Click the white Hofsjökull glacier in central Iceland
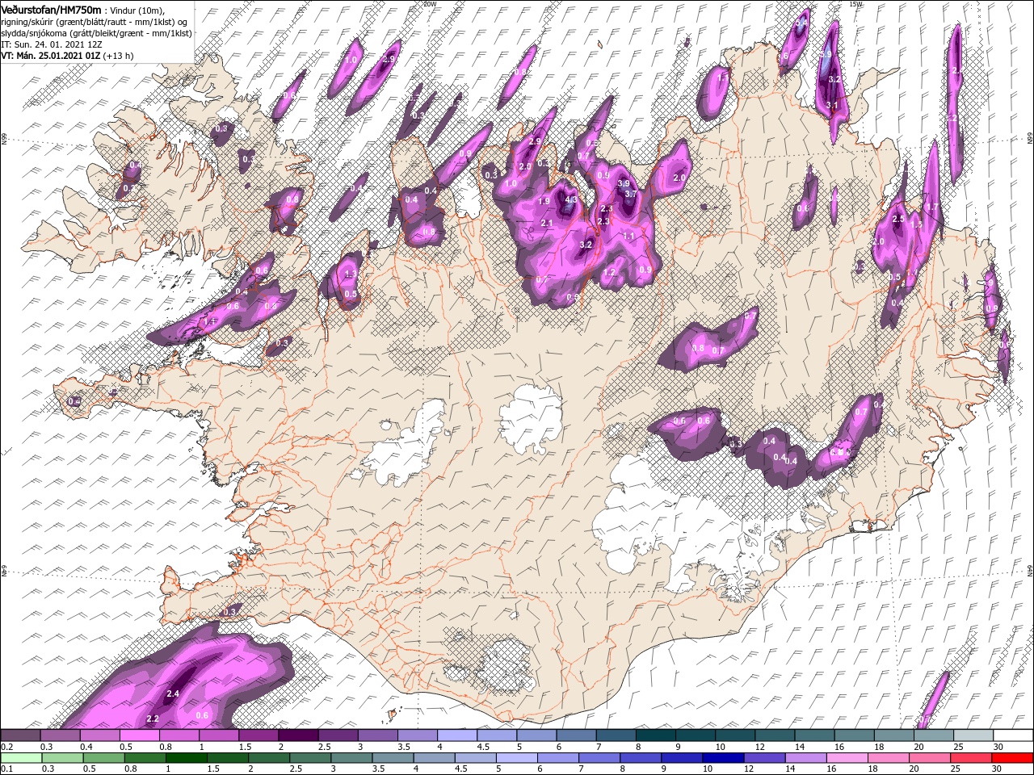This screenshot has height=775, width=1034. tap(530, 417)
